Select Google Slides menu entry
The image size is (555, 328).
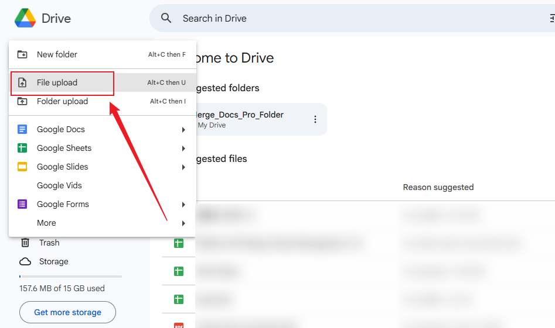click(x=103, y=167)
